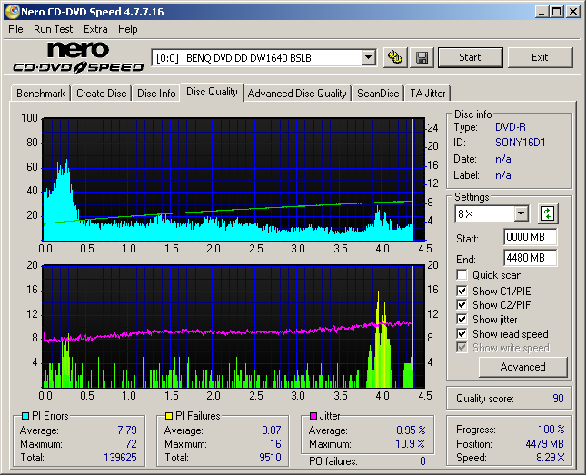Click the title bar application disc icon
The width and height of the screenshot is (586, 475).
[13, 12]
